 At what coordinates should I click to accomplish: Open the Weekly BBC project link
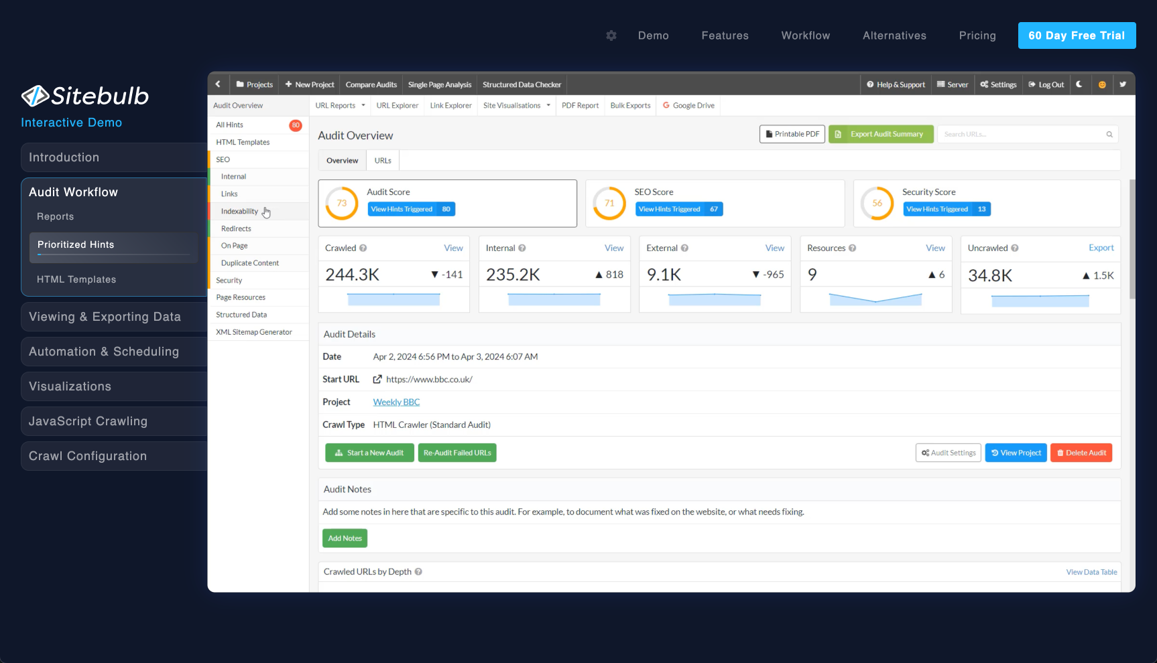(x=396, y=402)
